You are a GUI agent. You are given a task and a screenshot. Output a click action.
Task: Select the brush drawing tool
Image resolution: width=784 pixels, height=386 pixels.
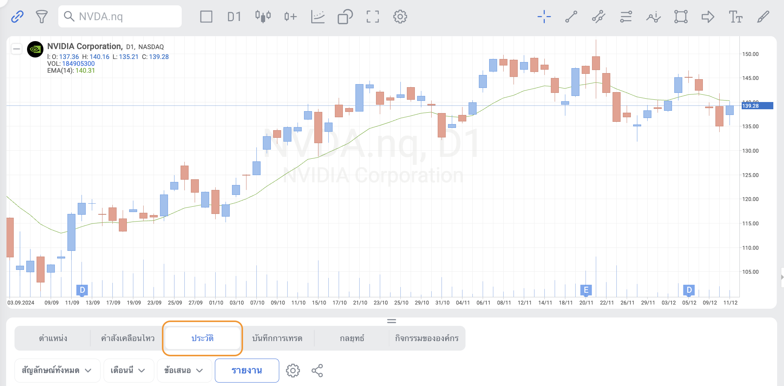[x=763, y=17]
